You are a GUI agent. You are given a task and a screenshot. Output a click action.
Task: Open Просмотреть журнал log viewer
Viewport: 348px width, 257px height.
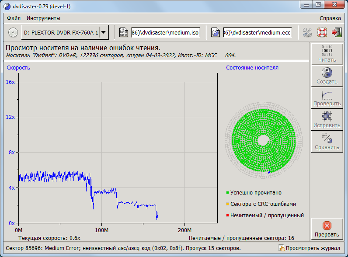pos(309,248)
